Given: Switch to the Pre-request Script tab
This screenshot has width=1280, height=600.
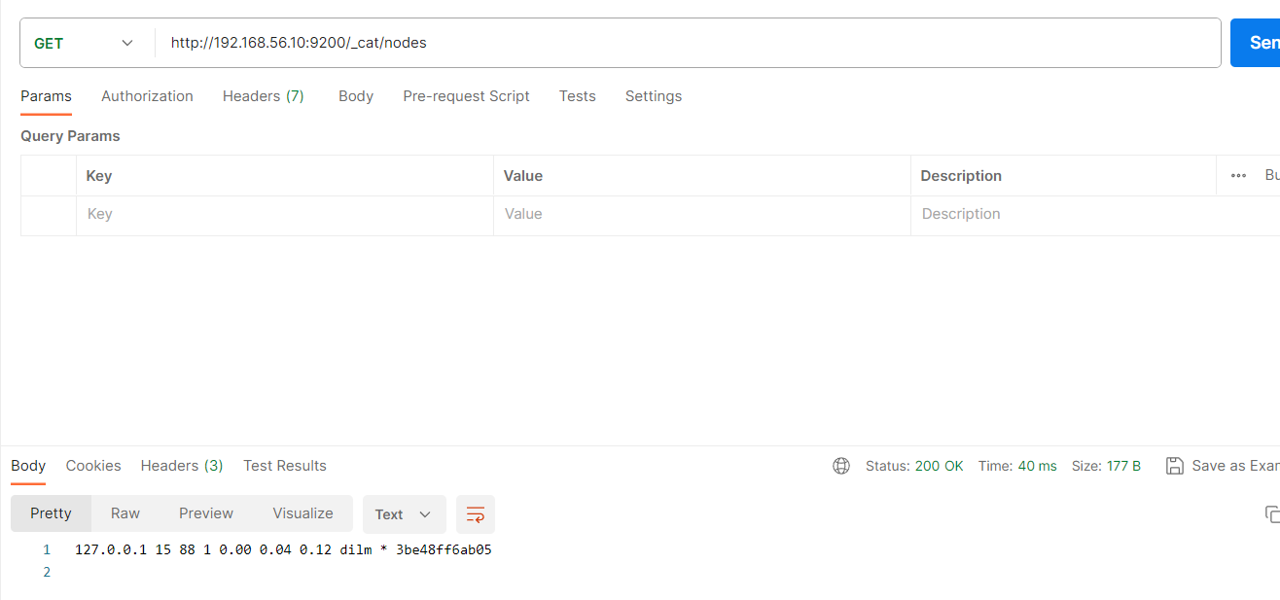Looking at the screenshot, I should [466, 96].
